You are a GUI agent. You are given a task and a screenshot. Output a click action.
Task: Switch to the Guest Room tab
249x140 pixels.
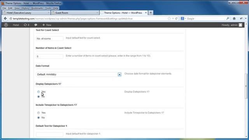point(75,13)
